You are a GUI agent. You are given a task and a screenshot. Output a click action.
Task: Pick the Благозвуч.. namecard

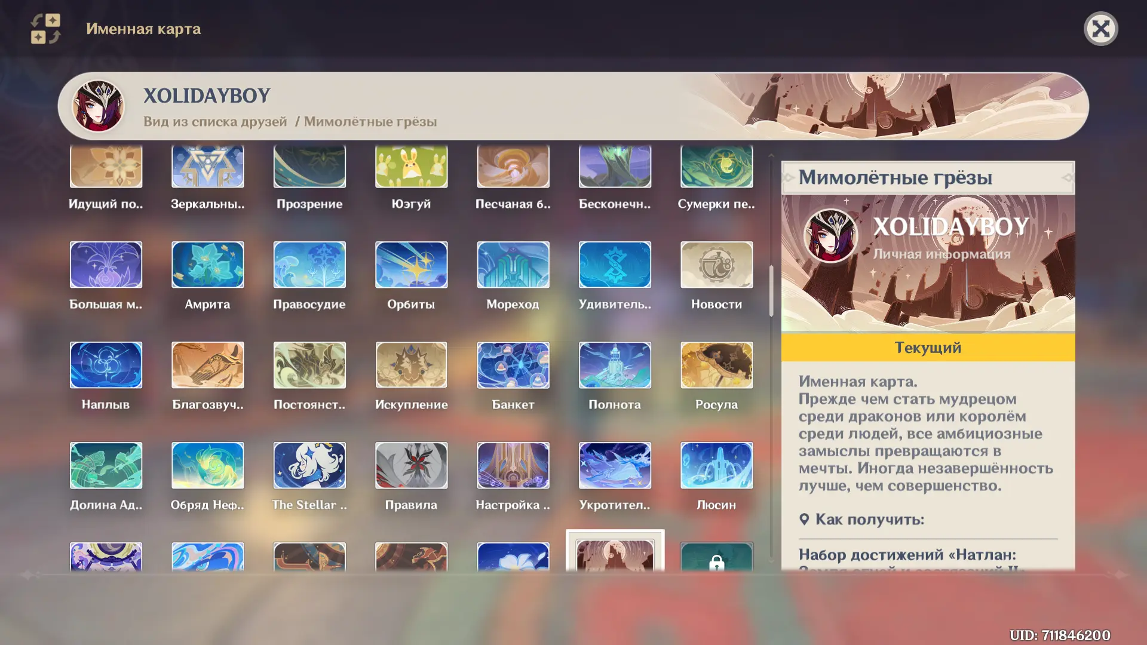pyautogui.click(x=208, y=365)
